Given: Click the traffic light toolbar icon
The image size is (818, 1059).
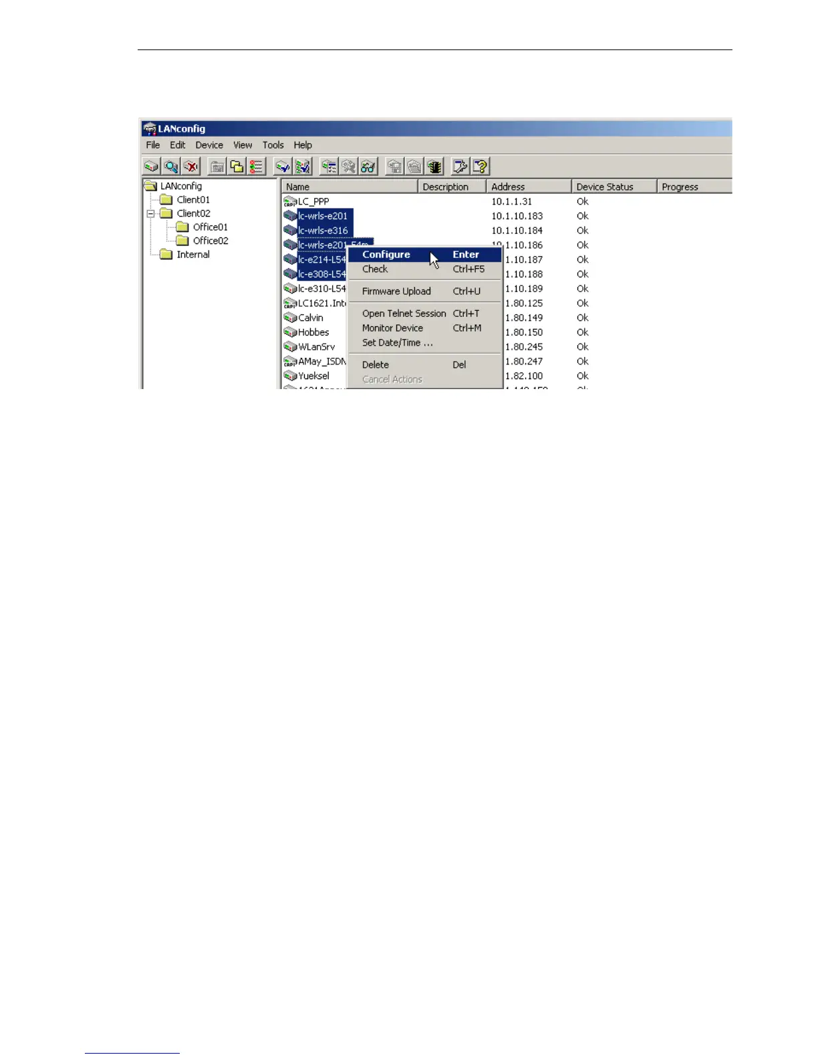Looking at the screenshot, I should [434, 166].
